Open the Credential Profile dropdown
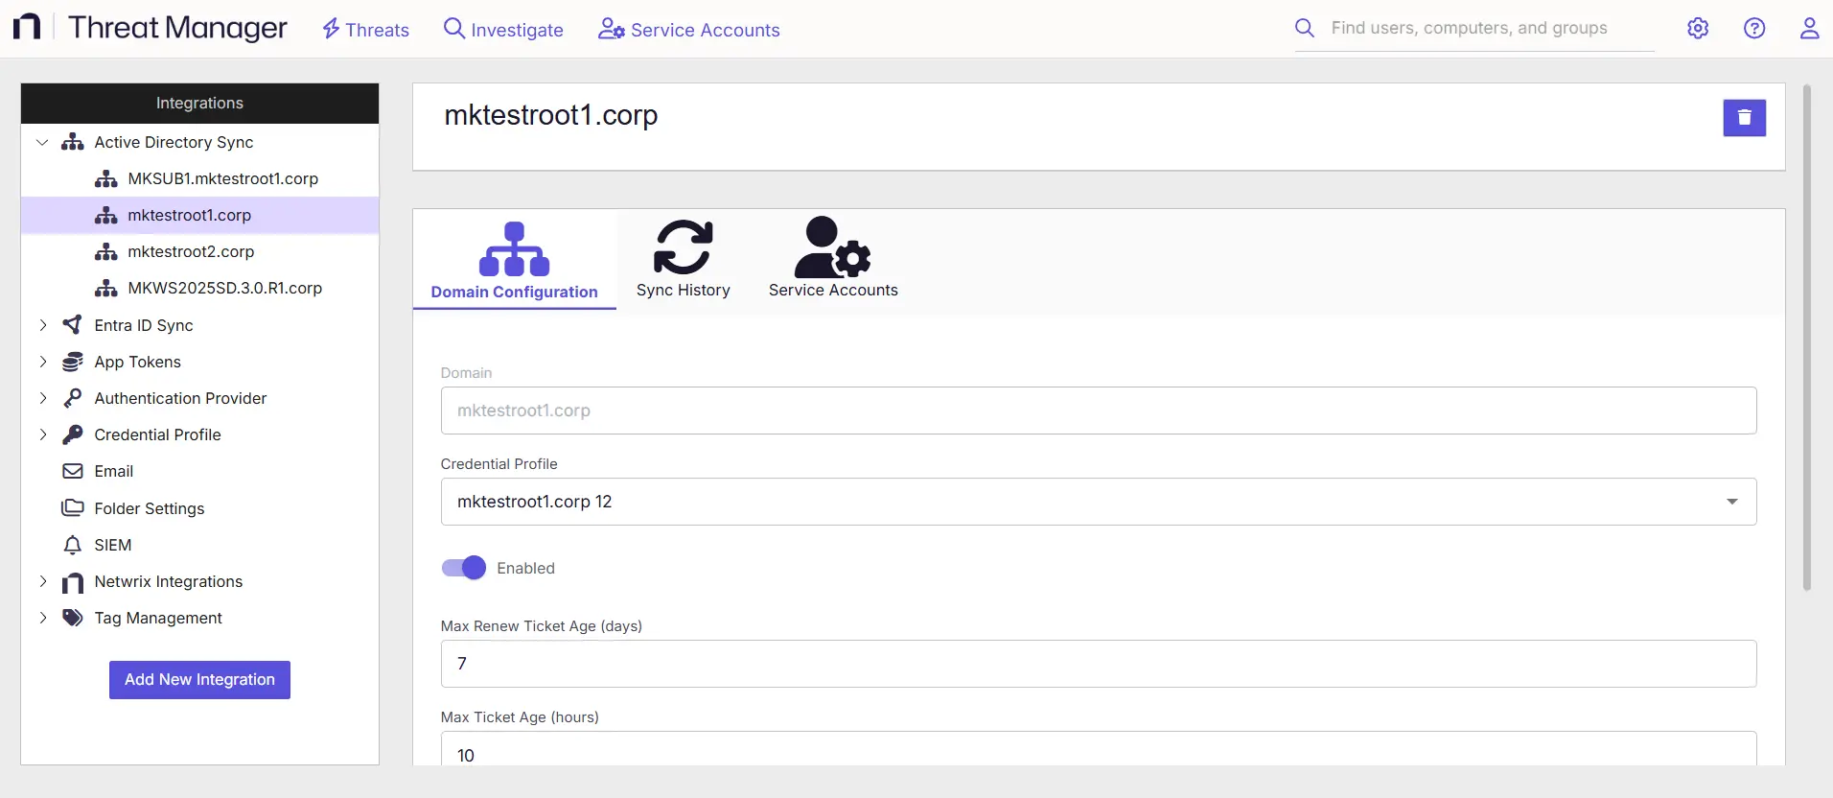The height and width of the screenshot is (798, 1833). (x=1098, y=502)
